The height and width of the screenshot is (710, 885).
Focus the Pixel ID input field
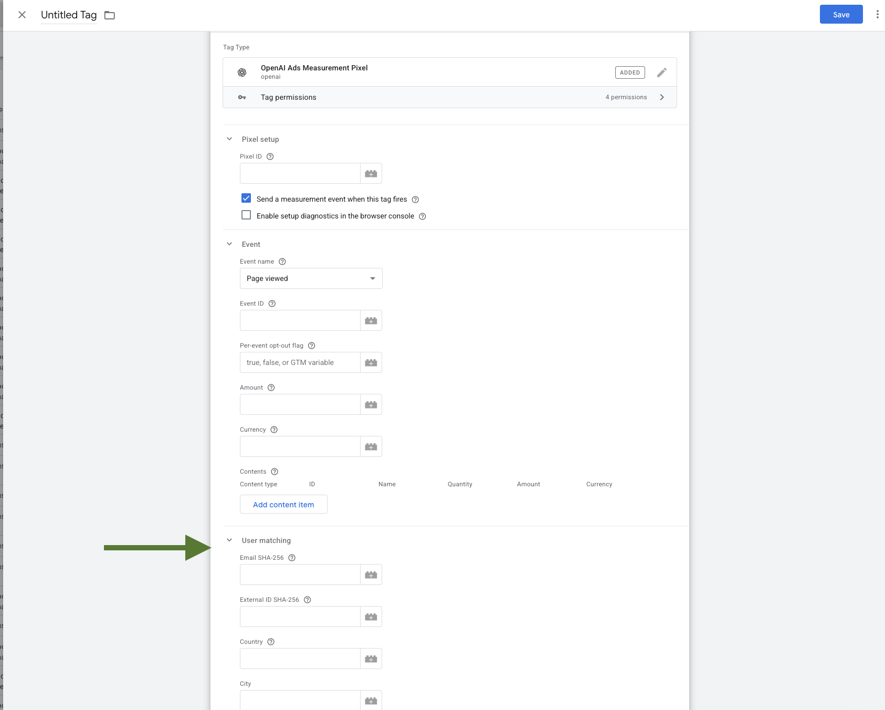coord(300,173)
